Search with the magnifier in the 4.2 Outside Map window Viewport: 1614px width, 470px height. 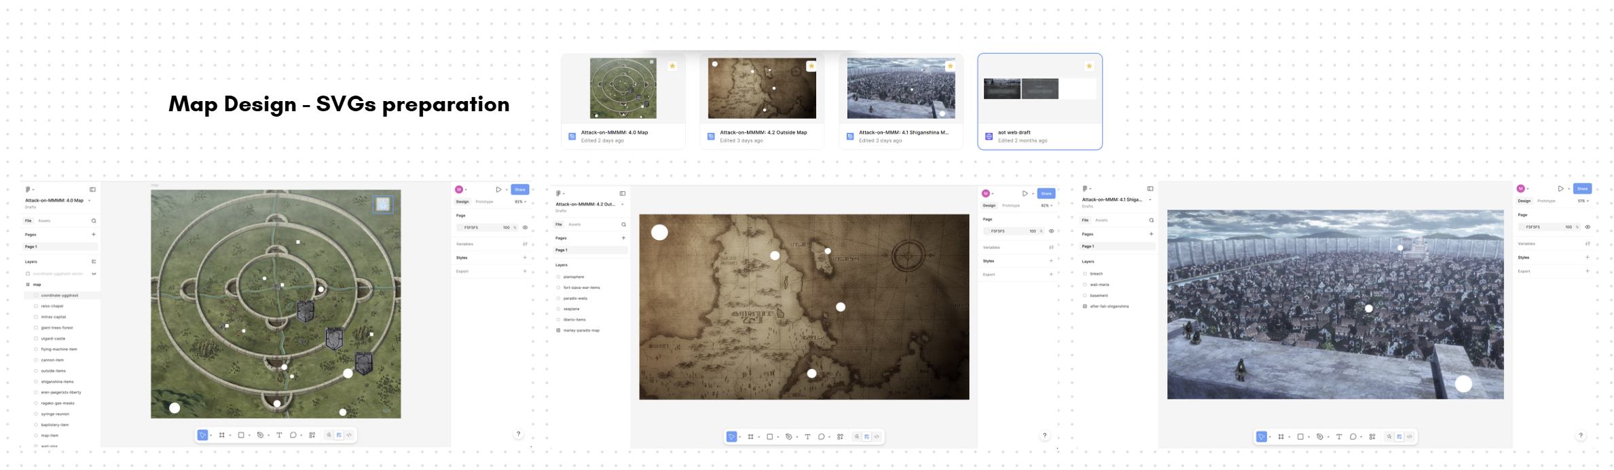(623, 224)
